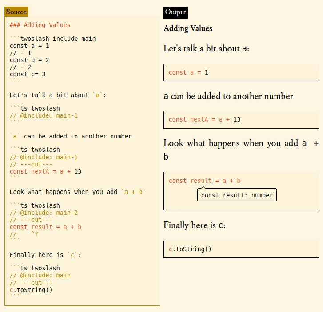Click underlined 'result' identifier in output code
The width and height of the screenshot is (323, 312).
point(201,181)
